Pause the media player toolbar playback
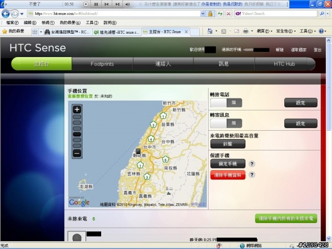Screen dimensions: 332x249 click(96, 4)
